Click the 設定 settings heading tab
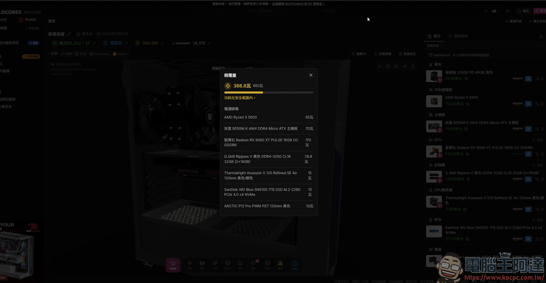 [52, 21]
